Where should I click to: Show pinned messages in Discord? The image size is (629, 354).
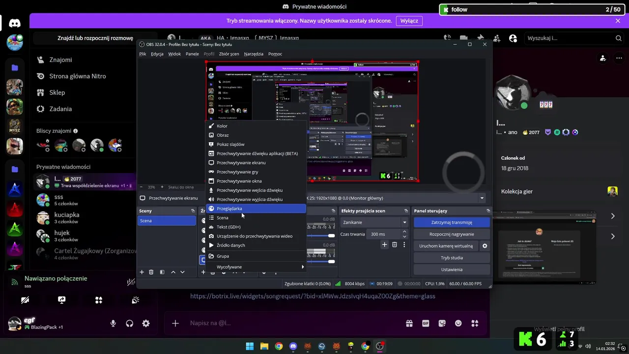pyautogui.click(x=480, y=38)
